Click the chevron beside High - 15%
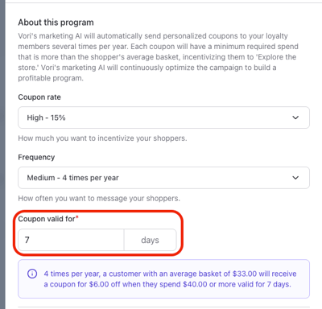The height and width of the screenshot is (309, 322). [x=295, y=117]
